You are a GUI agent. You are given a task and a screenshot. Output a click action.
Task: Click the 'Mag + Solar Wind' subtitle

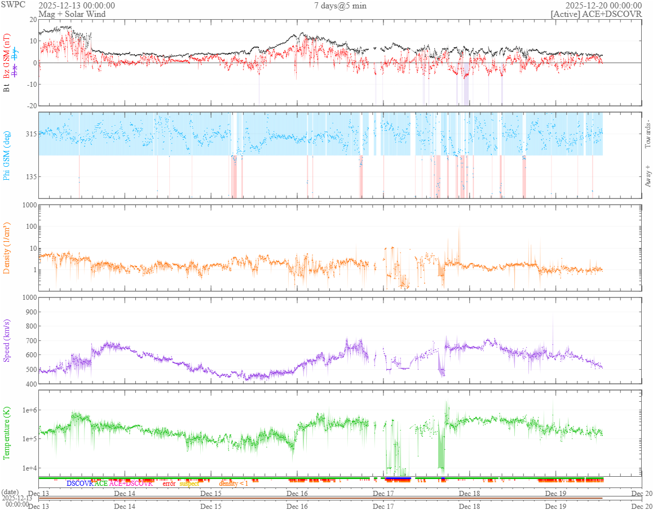pyautogui.click(x=72, y=14)
